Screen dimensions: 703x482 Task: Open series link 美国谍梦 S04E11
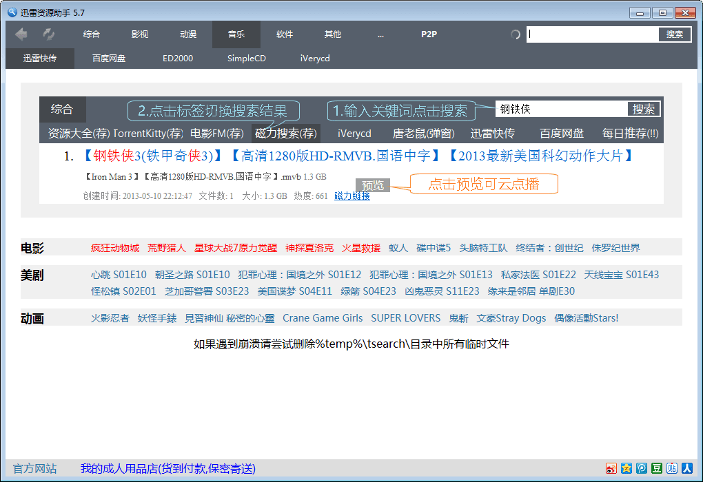pos(294,291)
